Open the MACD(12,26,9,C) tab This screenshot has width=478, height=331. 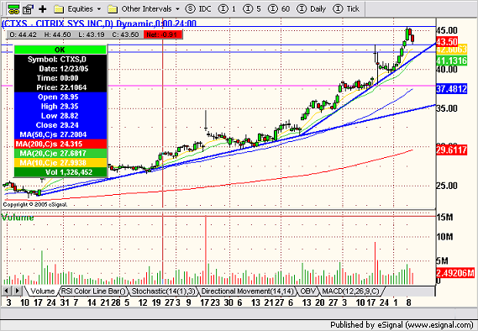point(350,292)
